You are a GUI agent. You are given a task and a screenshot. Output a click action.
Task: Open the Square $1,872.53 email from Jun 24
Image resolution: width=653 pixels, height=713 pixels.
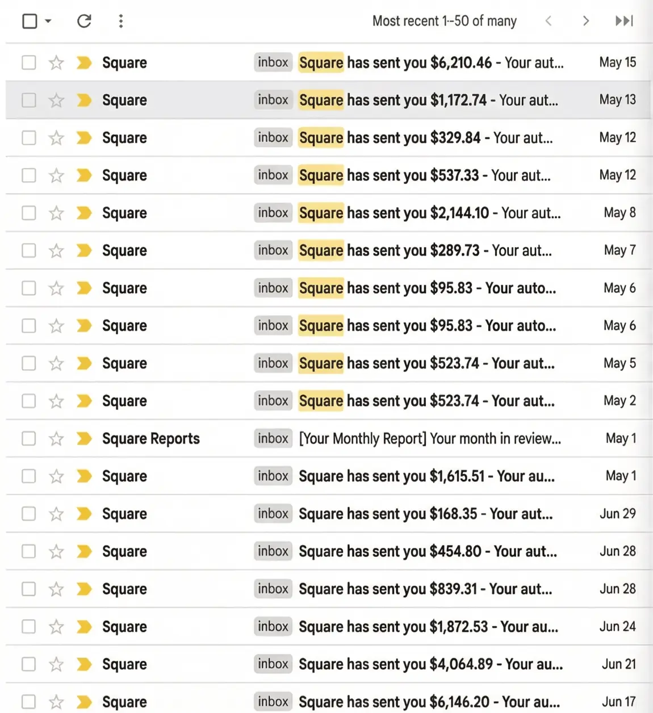coord(428,627)
